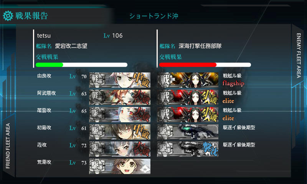Click the 軽巡 class badge on 由良改
Image resolution: width=307 pixels, height=184 pixels.
pyautogui.click(x=97, y=80)
